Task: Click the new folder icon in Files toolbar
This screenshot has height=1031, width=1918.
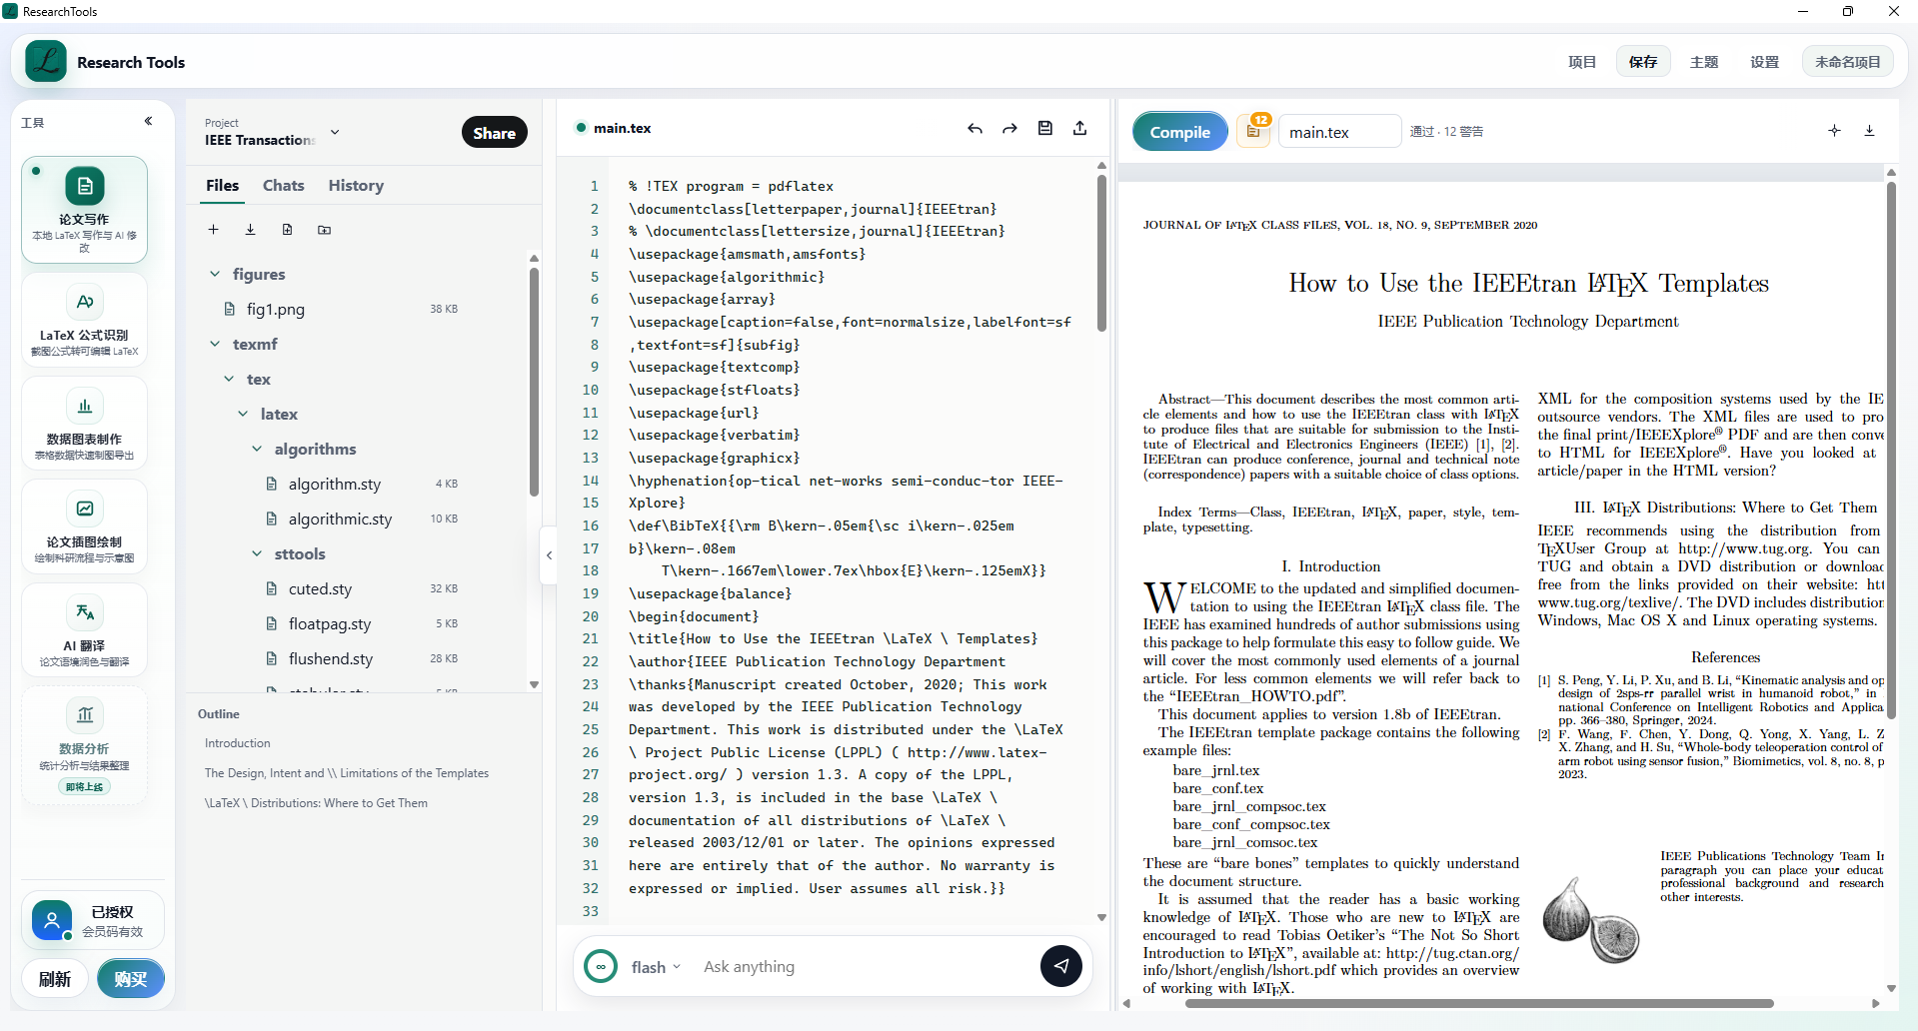Action: tap(324, 230)
